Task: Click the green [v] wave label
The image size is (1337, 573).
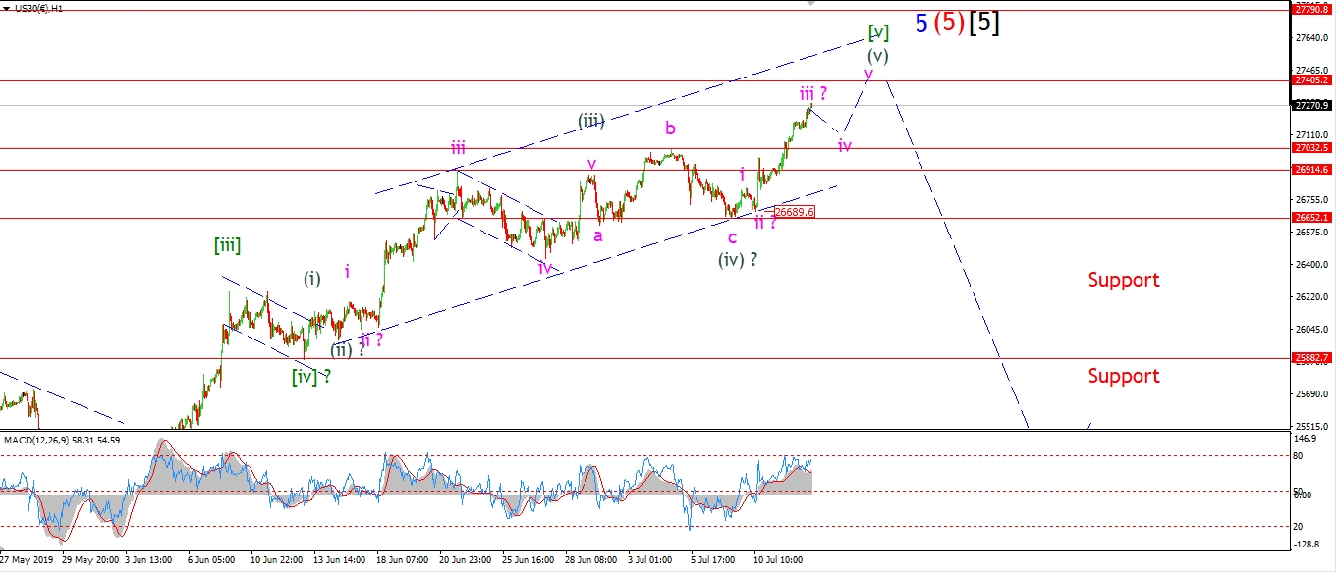Action: point(877,33)
